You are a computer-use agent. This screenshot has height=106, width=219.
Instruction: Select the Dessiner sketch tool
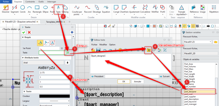click(x=5, y=9)
